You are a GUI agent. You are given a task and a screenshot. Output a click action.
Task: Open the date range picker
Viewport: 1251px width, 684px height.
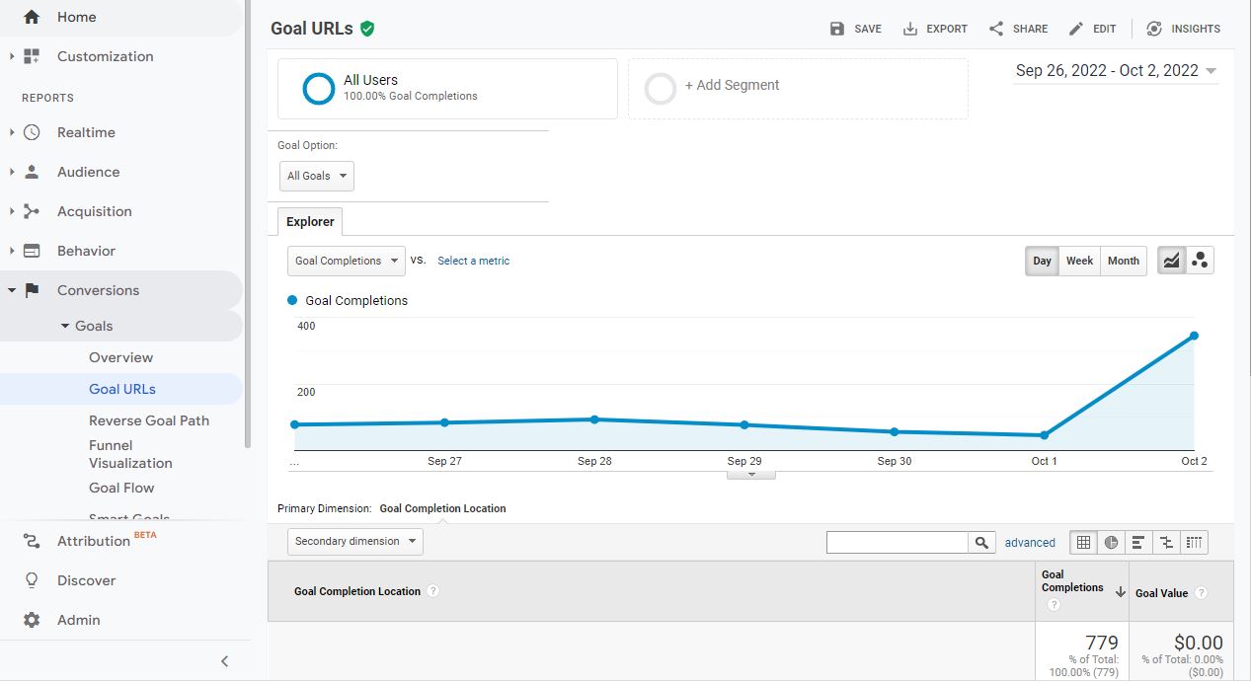1116,70
